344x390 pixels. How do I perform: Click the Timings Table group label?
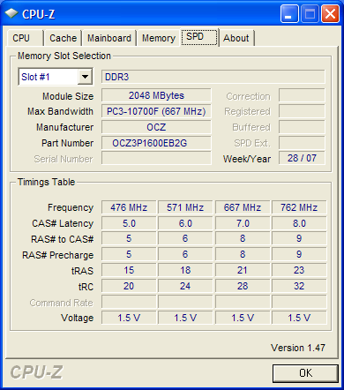point(46,182)
